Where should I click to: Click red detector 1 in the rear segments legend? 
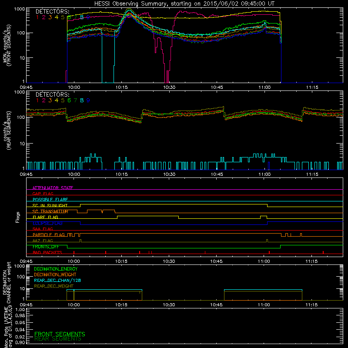pos(37,100)
